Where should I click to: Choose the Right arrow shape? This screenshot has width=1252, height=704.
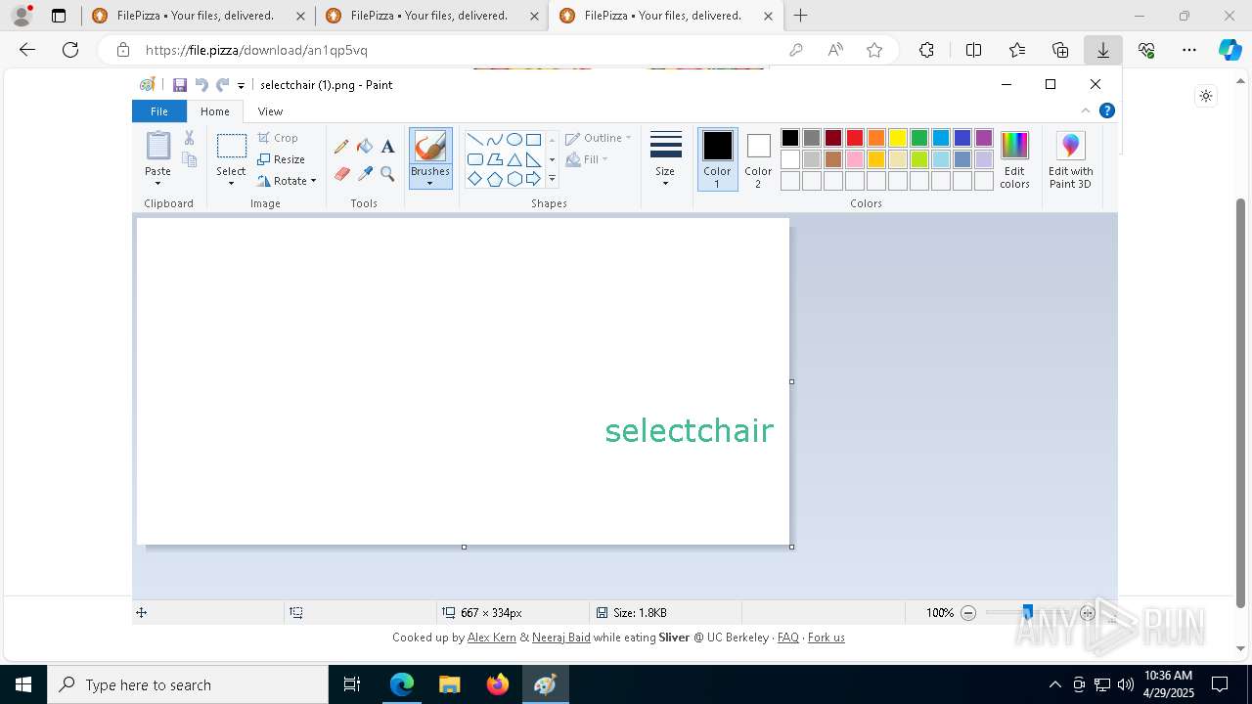coord(534,179)
